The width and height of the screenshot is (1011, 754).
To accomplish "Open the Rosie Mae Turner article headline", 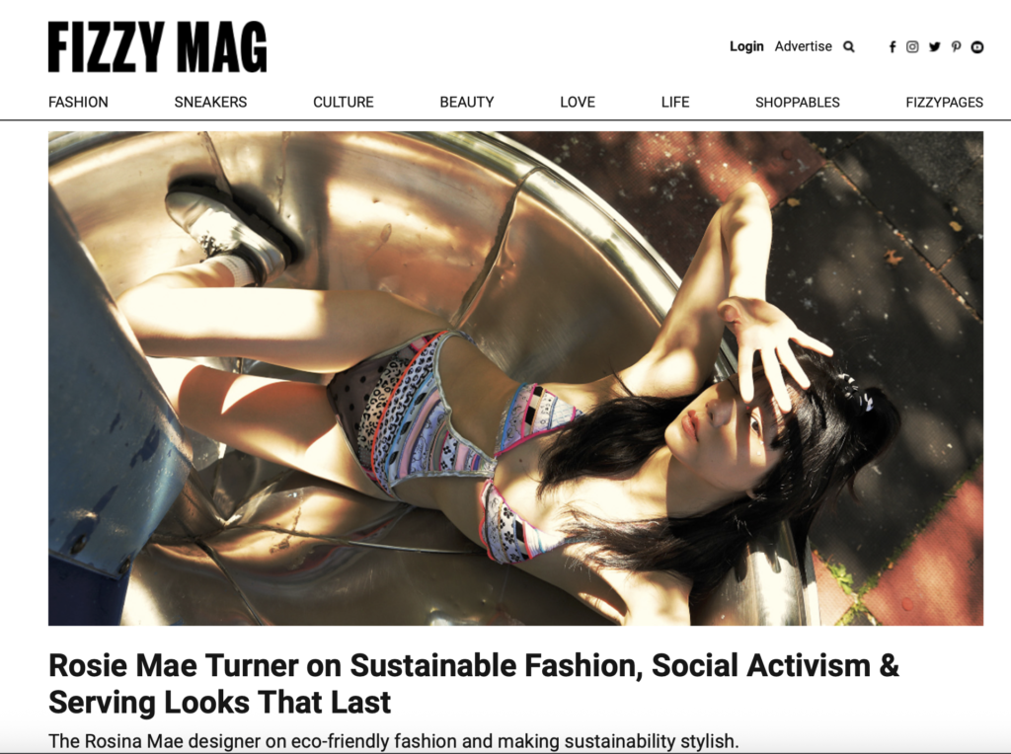I will 474,684.
